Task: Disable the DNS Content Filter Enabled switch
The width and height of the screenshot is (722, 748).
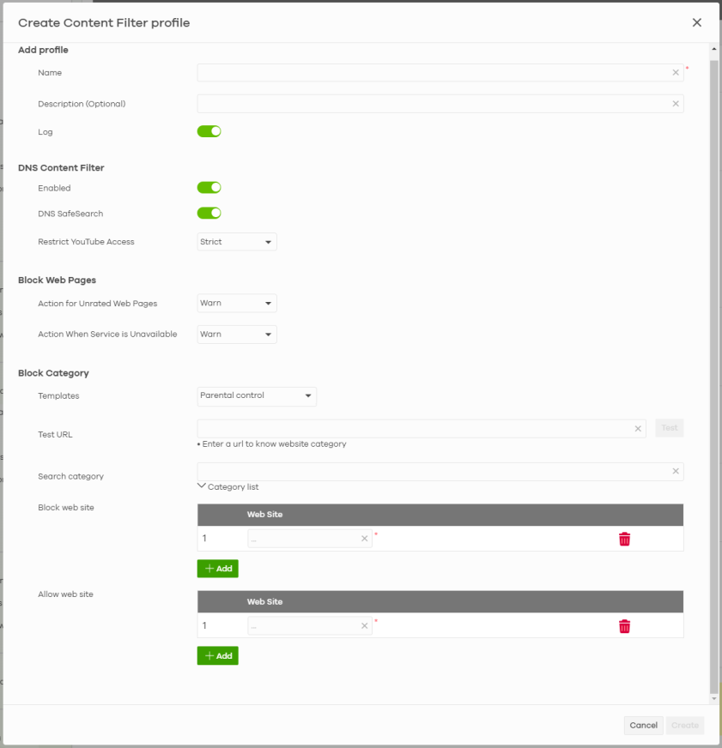Action: (x=209, y=187)
